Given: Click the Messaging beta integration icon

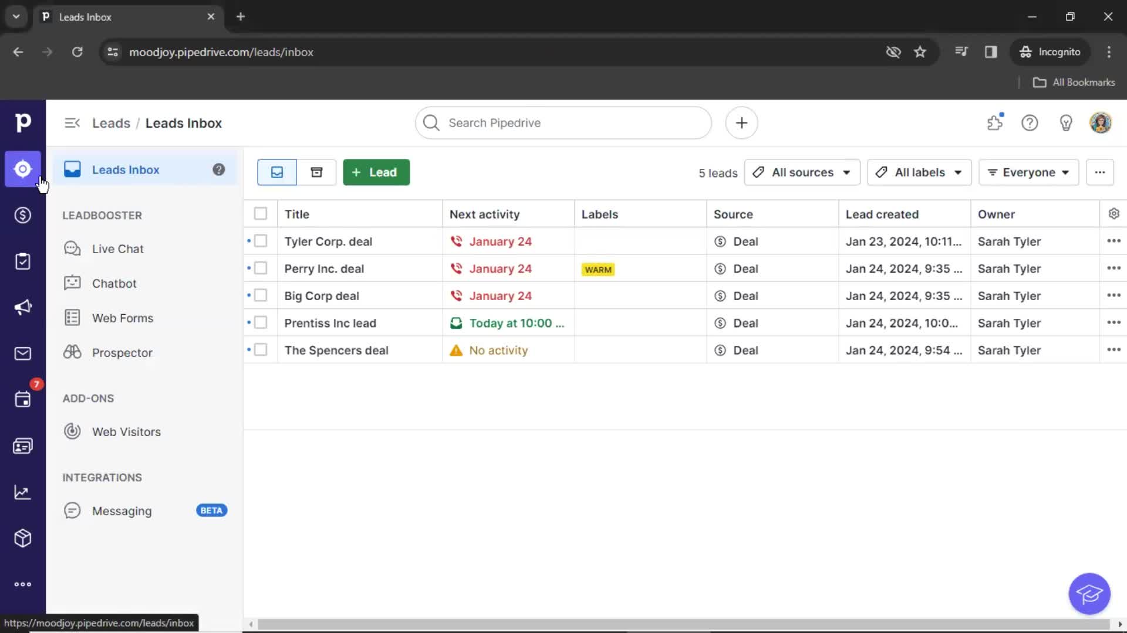Looking at the screenshot, I should [72, 510].
